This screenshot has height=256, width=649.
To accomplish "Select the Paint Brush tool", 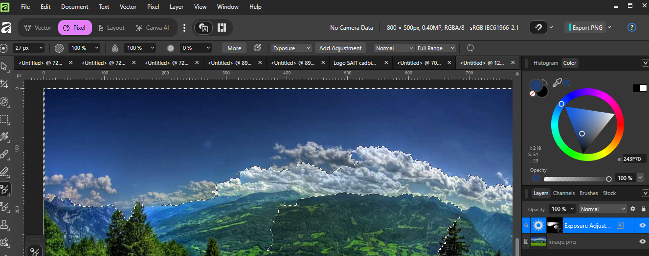I will (5, 155).
